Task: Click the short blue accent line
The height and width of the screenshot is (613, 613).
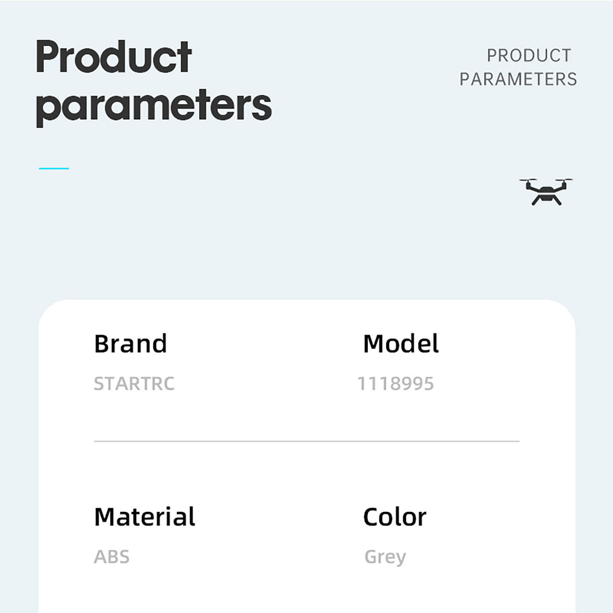Action: (x=54, y=168)
